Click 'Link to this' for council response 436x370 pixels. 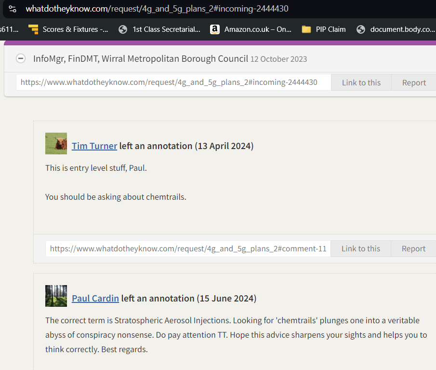click(361, 82)
